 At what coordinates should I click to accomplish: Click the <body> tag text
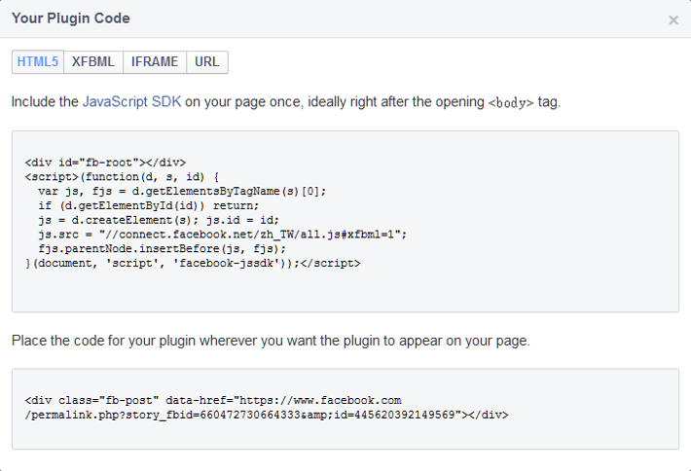(510, 102)
